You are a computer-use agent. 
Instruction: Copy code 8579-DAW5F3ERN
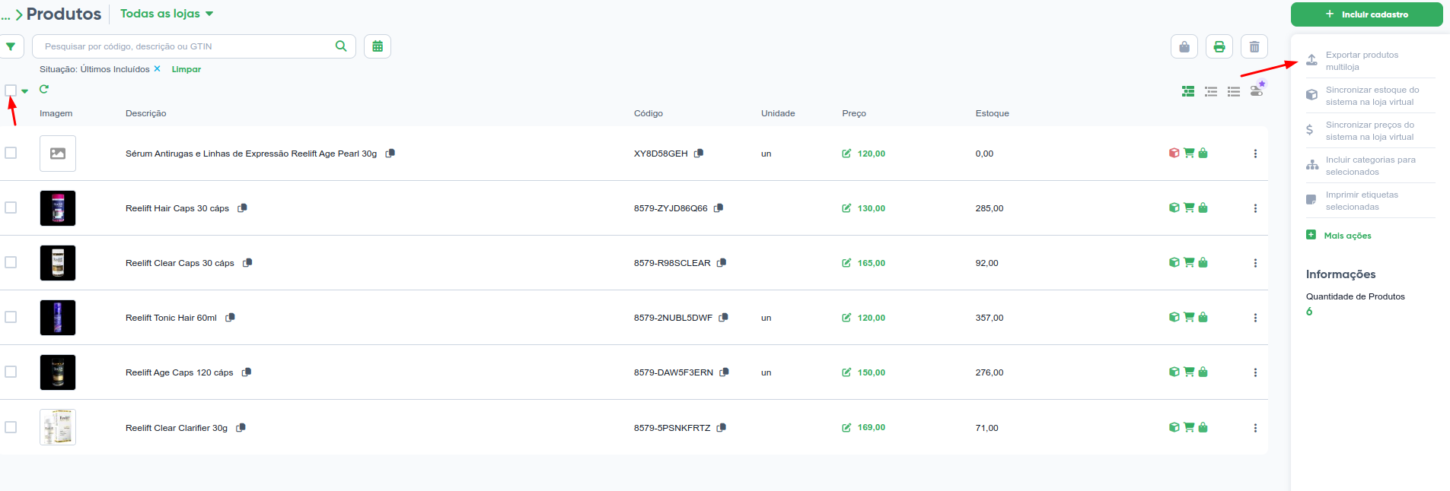point(725,372)
